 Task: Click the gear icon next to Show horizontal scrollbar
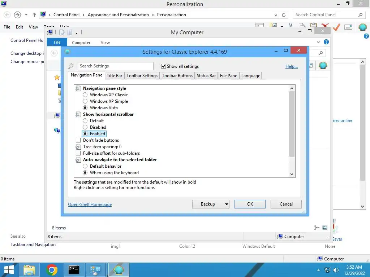(x=78, y=114)
